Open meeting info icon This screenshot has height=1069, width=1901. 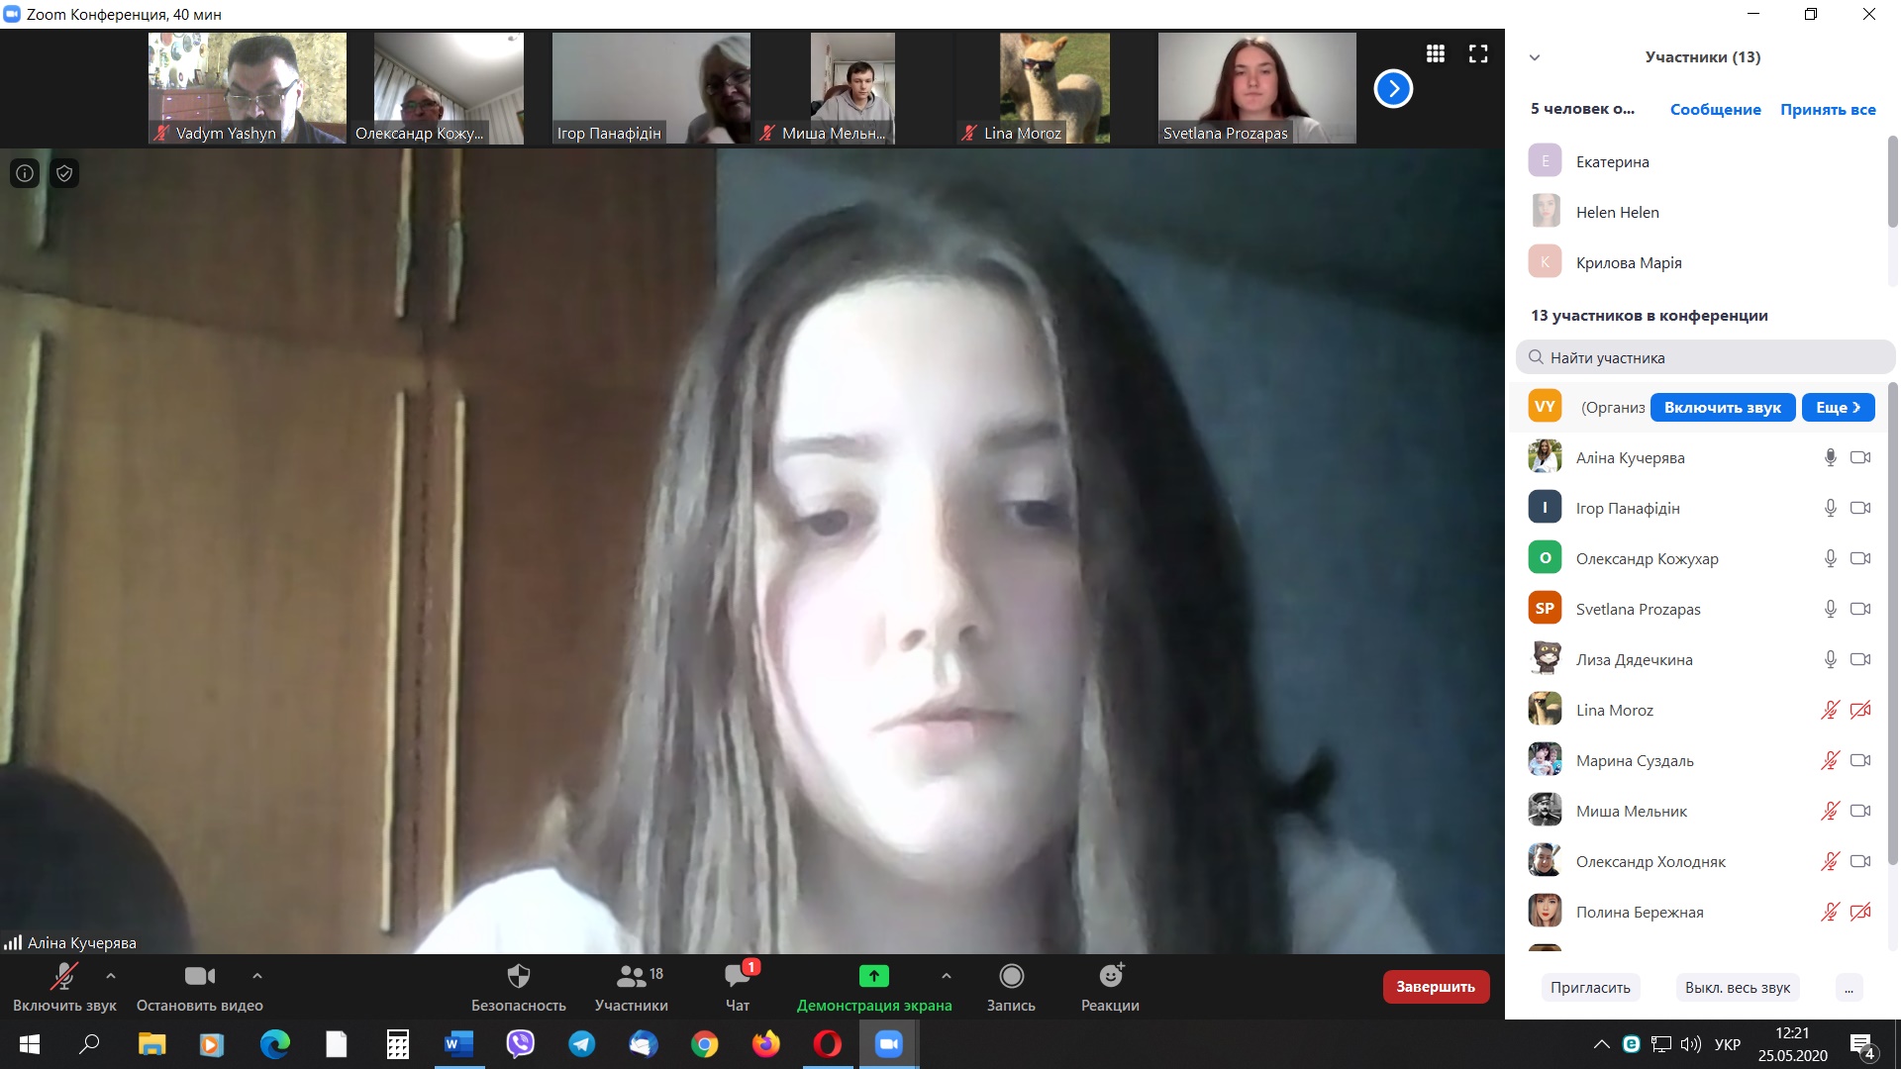pos(25,173)
